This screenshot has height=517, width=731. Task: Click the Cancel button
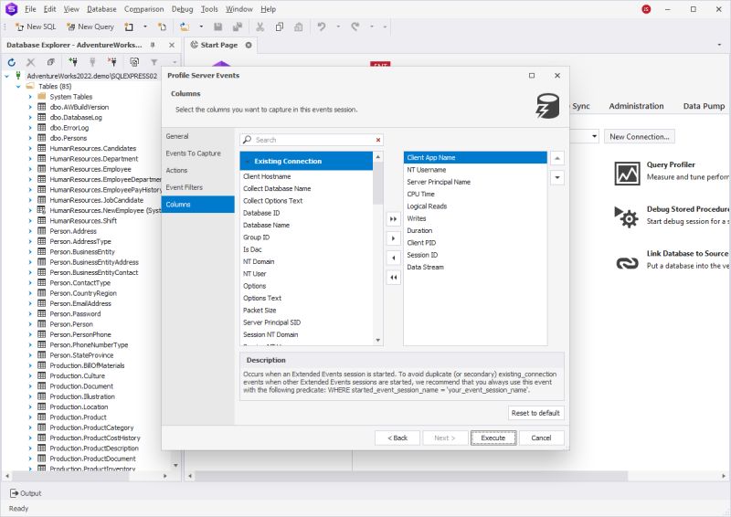click(x=541, y=438)
